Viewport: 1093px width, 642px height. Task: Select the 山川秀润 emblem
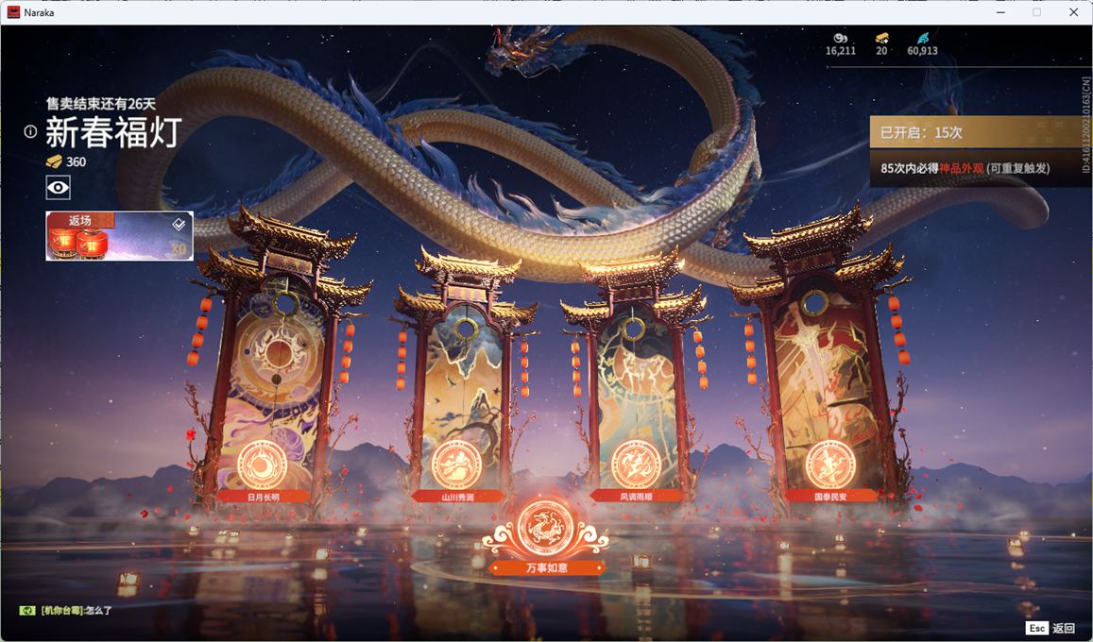456,465
